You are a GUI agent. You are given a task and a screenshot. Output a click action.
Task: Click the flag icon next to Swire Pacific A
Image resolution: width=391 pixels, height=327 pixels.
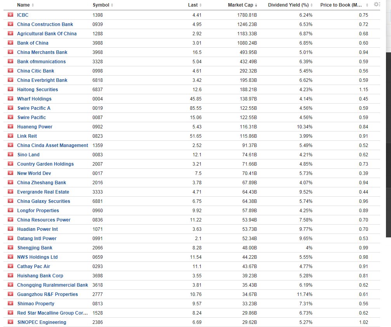(10, 108)
